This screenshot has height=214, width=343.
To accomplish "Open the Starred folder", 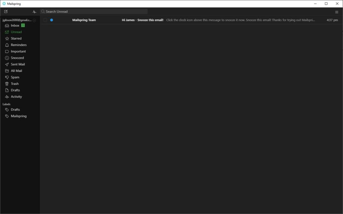I will point(16,38).
